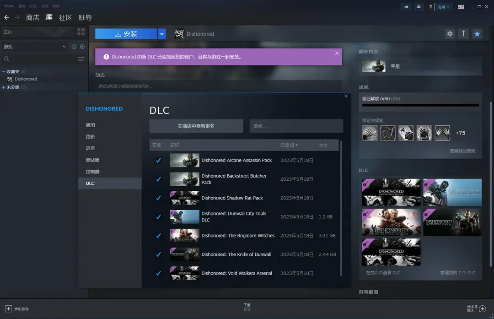Open the Steam menu
494x319 pixels.
(9, 6)
